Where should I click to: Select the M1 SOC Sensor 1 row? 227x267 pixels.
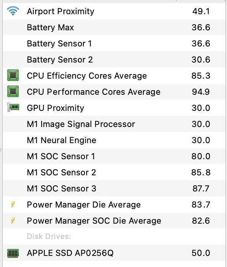114,156
